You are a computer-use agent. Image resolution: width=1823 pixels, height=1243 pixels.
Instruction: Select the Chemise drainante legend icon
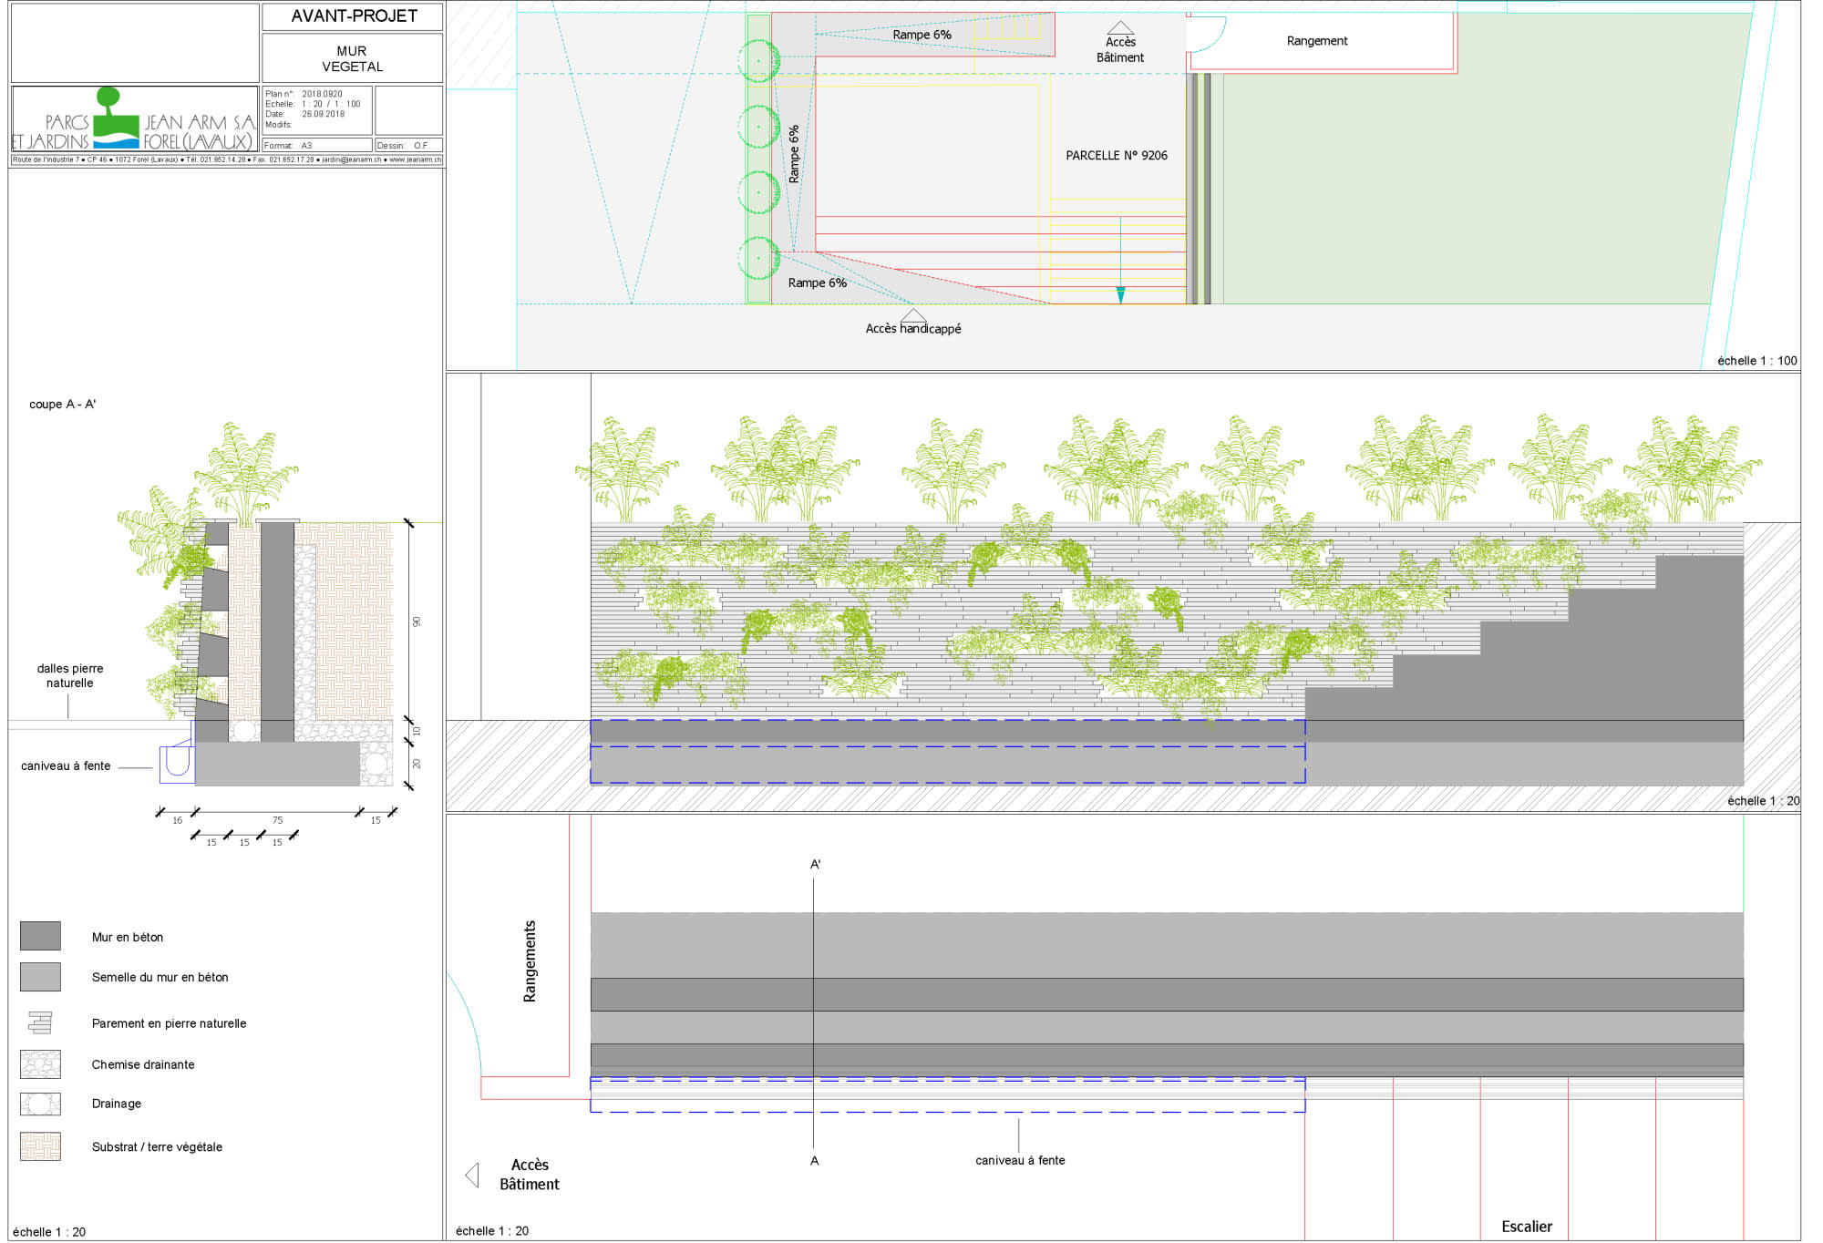[x=40, y=1063]
